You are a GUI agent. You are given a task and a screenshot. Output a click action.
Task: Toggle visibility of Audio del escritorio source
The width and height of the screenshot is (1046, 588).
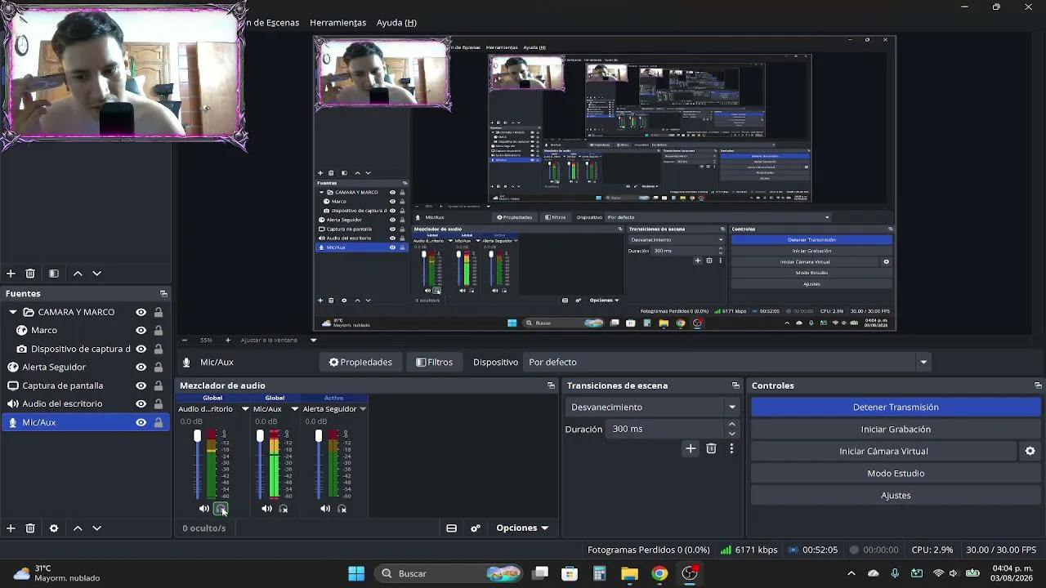[141, 404]
